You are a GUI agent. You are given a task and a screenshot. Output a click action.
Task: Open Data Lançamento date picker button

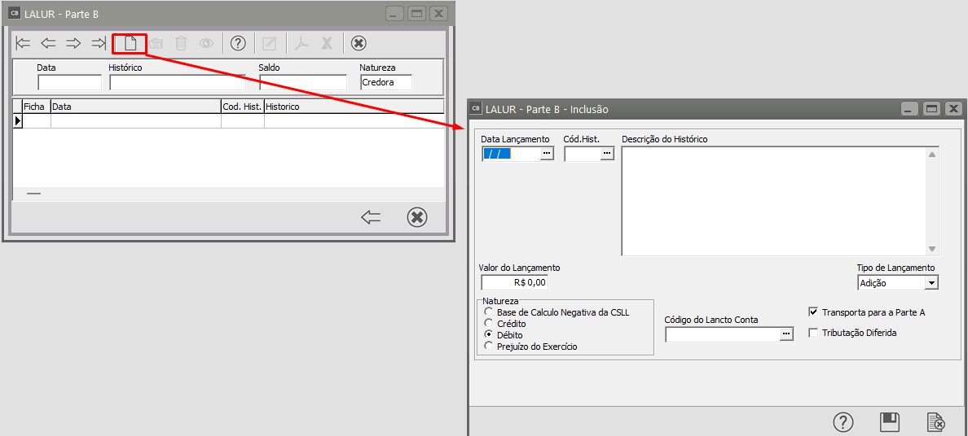coord(547,153)
